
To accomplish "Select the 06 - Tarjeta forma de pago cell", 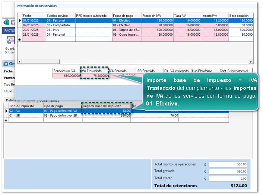I will (x=127, y=30).
